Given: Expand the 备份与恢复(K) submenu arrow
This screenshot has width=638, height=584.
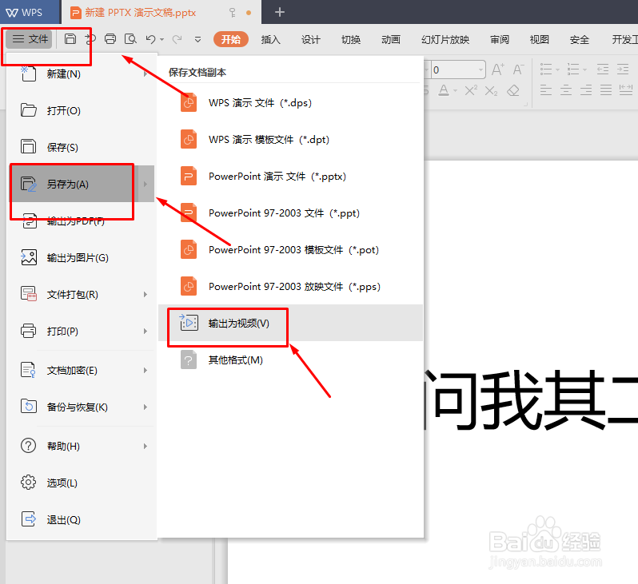Looking at the screenshot, I should click(146, 407).
